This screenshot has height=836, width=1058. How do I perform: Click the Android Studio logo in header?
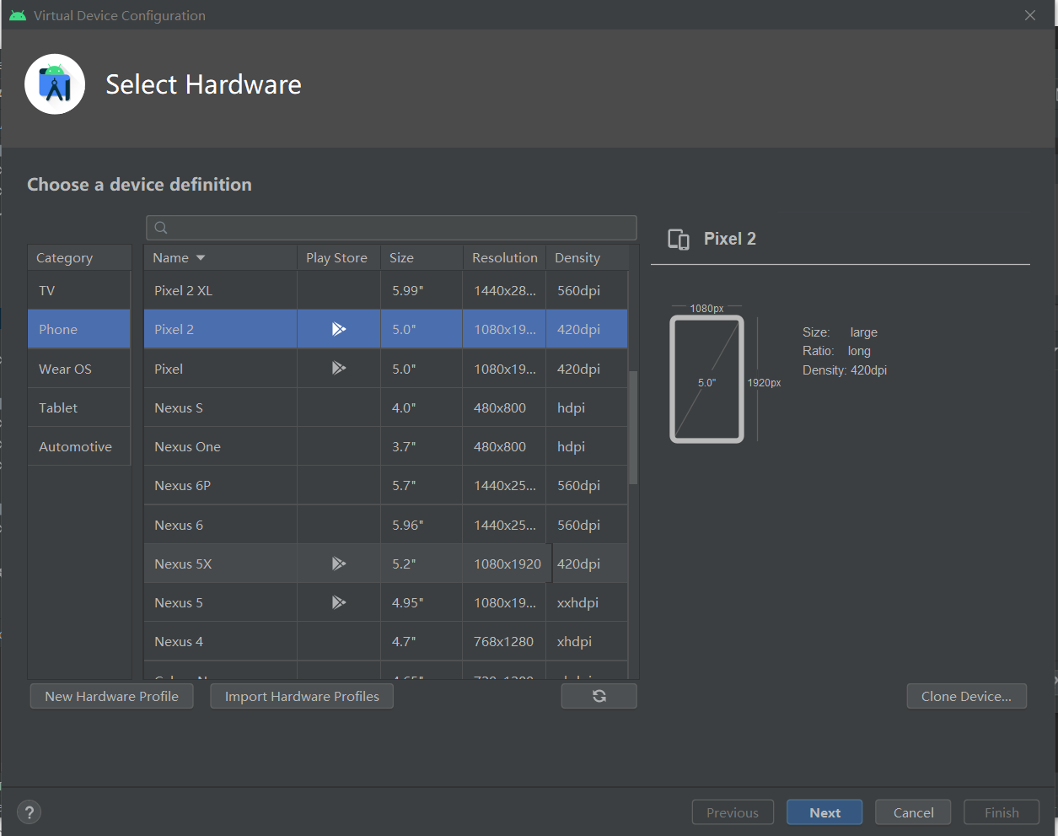click(x=55, y=84)
